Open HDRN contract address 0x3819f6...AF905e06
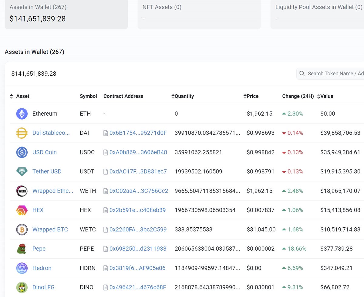Viewport: 364px width, 297px height. coord(137,268)
